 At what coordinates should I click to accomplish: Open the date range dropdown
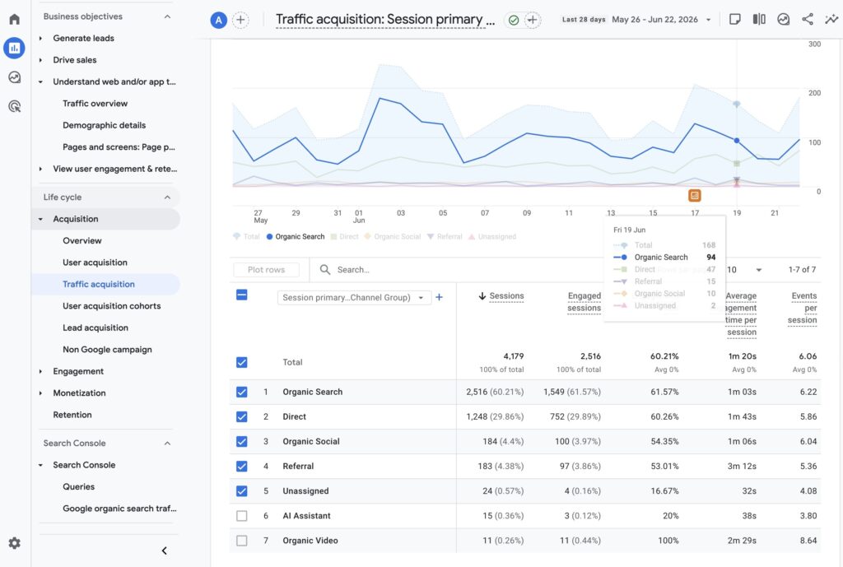point(637,20)
